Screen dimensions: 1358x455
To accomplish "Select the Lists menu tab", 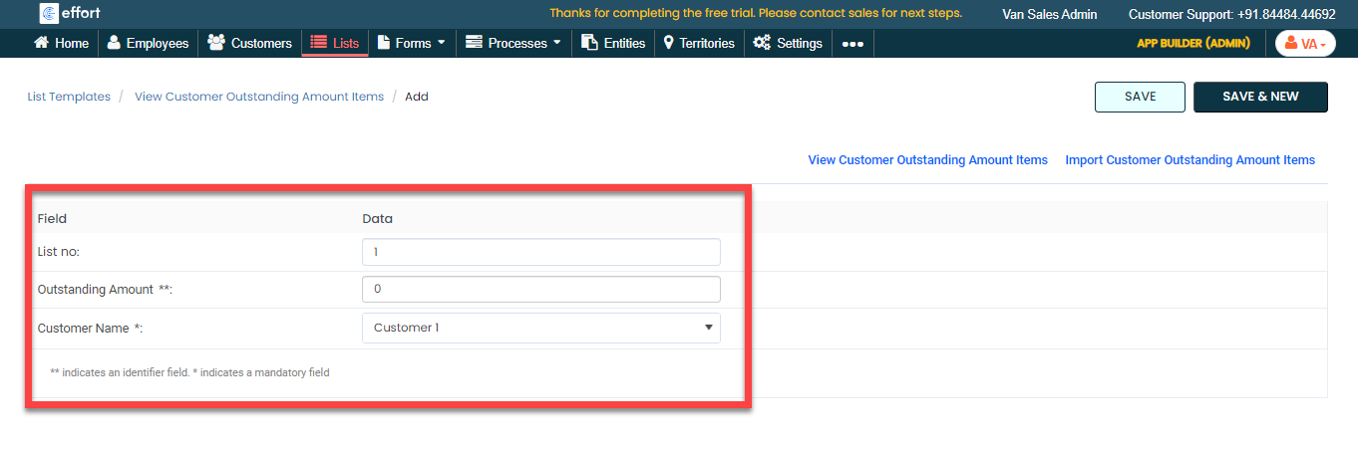I will click(x=334, y=43).
